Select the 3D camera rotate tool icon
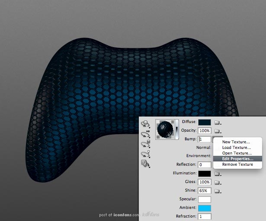The image size is (266, 221). click(x=145, y=134)
